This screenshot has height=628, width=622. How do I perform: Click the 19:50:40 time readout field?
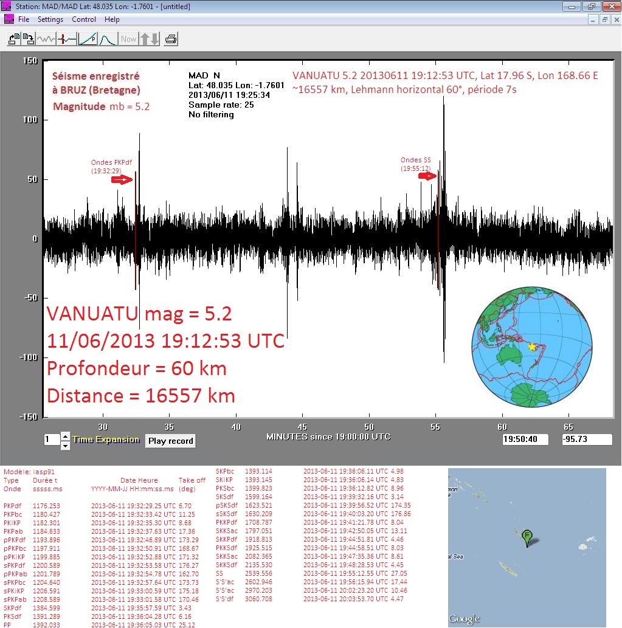coord(525,439)
